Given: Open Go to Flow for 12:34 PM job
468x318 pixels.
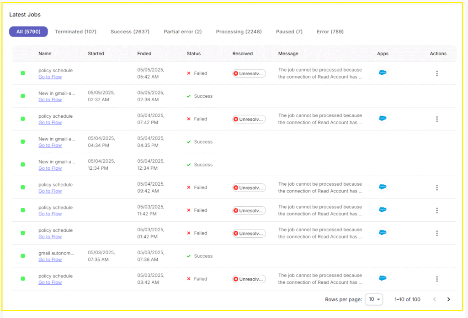Looking at the screenshot, I should click(x=50, y=168).
